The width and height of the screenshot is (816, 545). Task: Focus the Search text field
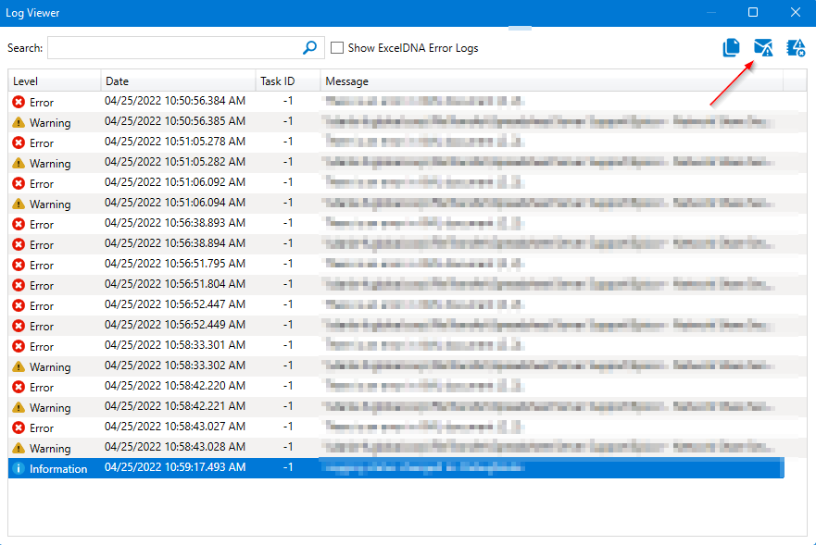click(186, 48)
